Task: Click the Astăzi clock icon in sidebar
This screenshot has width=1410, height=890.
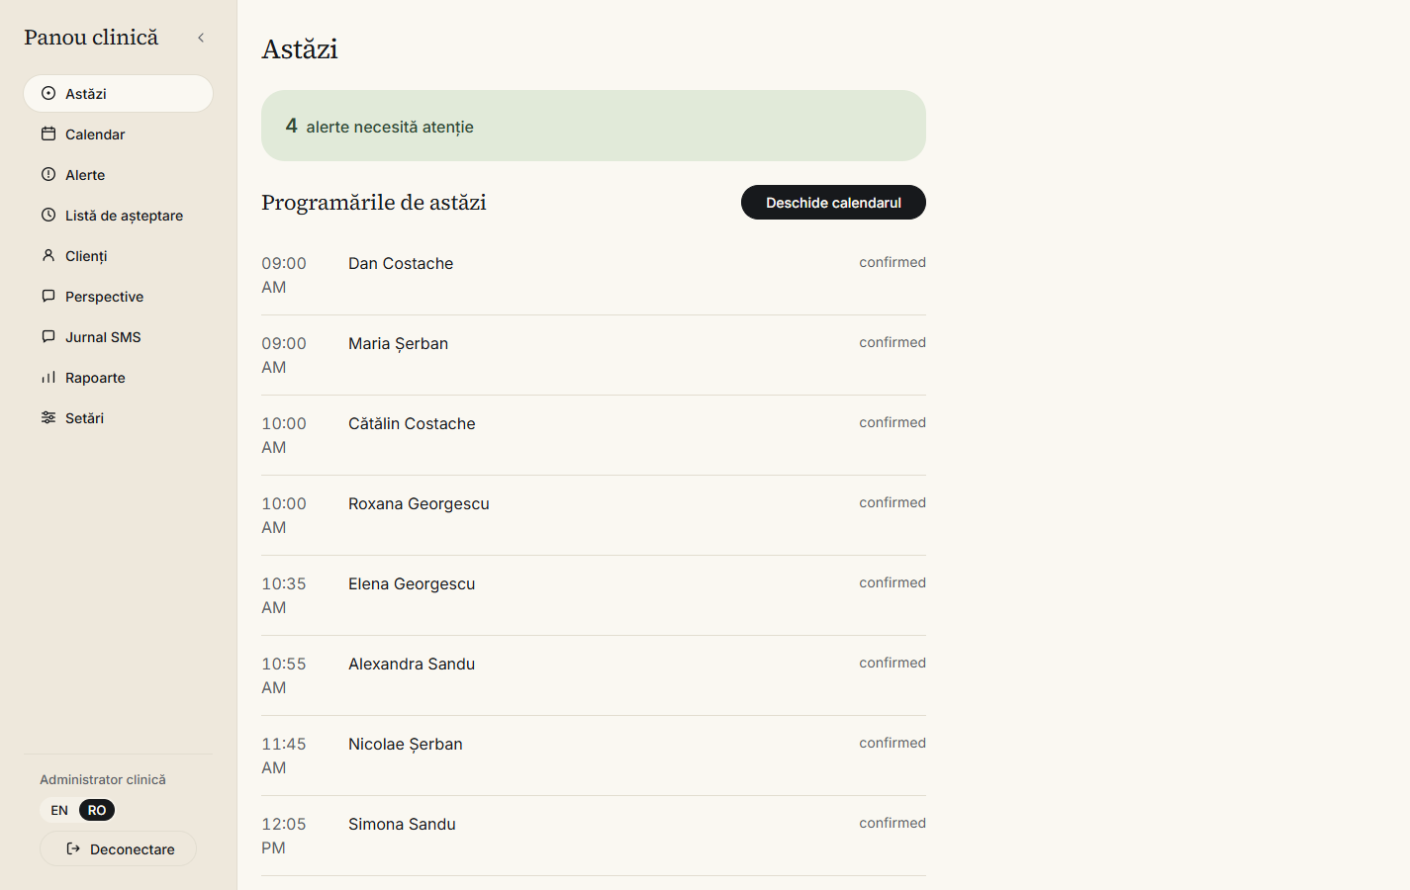Action: tap(48, 94)
